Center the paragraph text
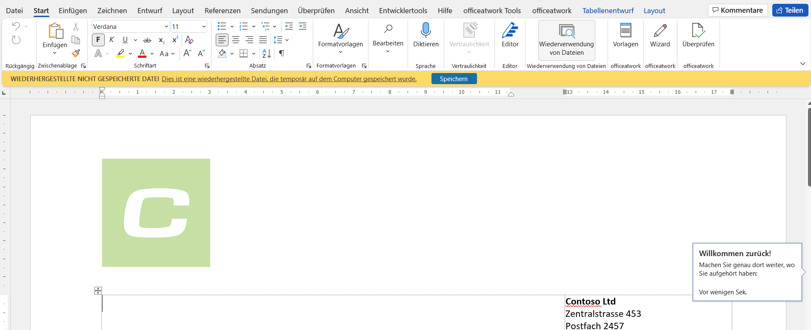Screen dimensions: 811x330 coord(236,40)
